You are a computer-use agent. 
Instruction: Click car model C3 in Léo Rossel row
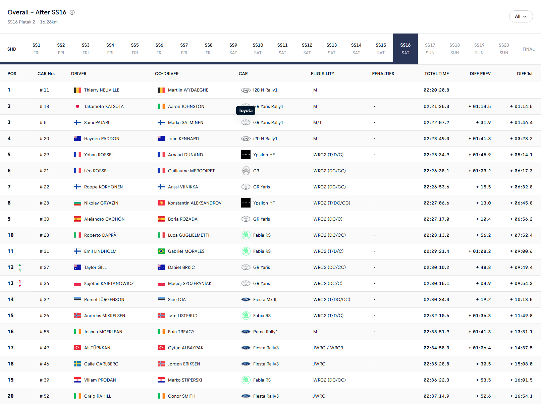click(x=256, y=171)
